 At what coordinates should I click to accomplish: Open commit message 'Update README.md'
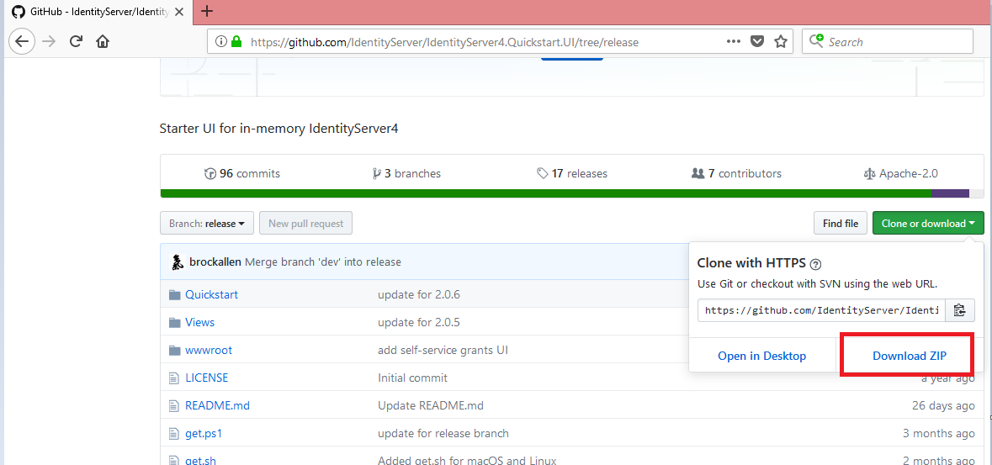[x=431, y=405]
